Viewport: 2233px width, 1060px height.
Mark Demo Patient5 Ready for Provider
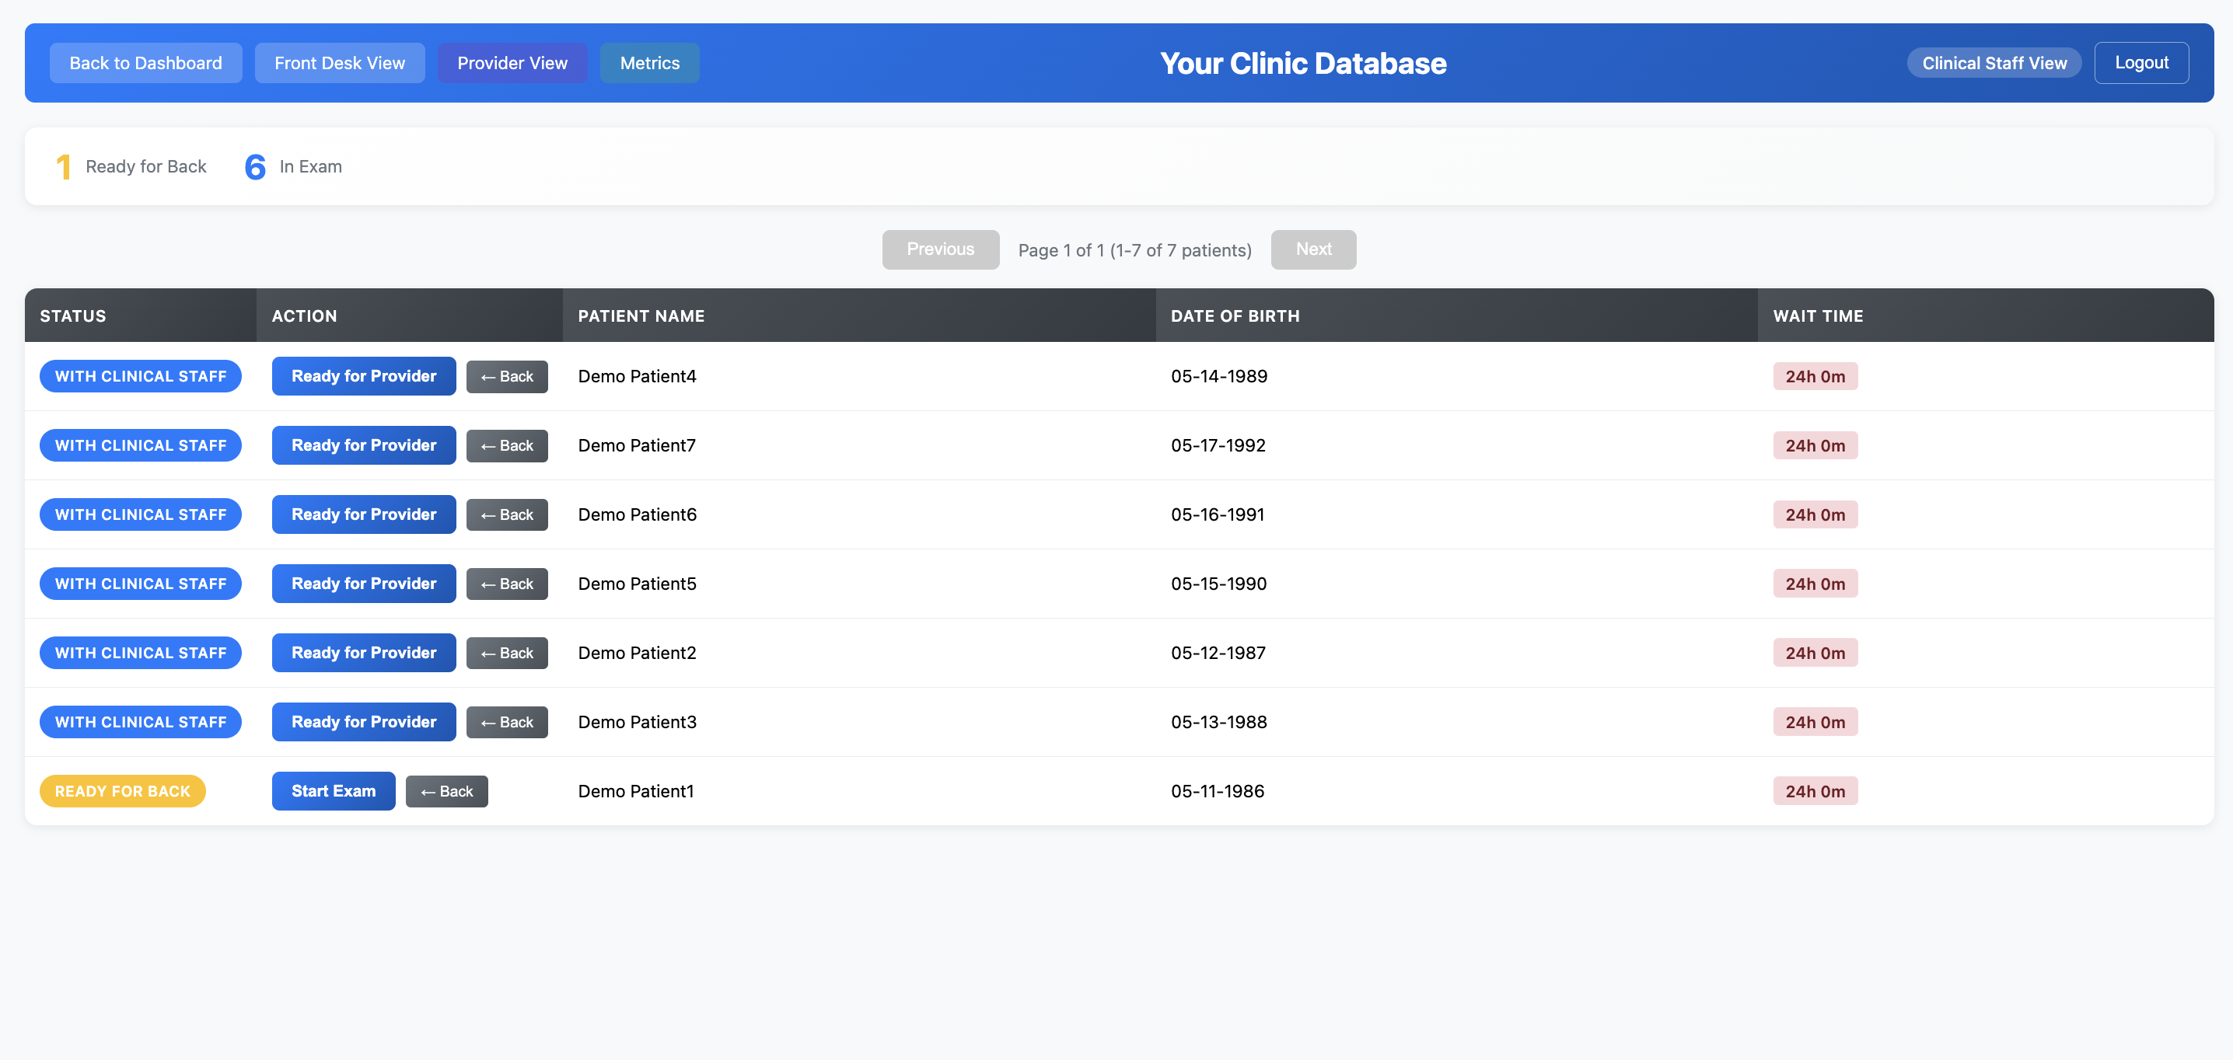tap(363, 584)
